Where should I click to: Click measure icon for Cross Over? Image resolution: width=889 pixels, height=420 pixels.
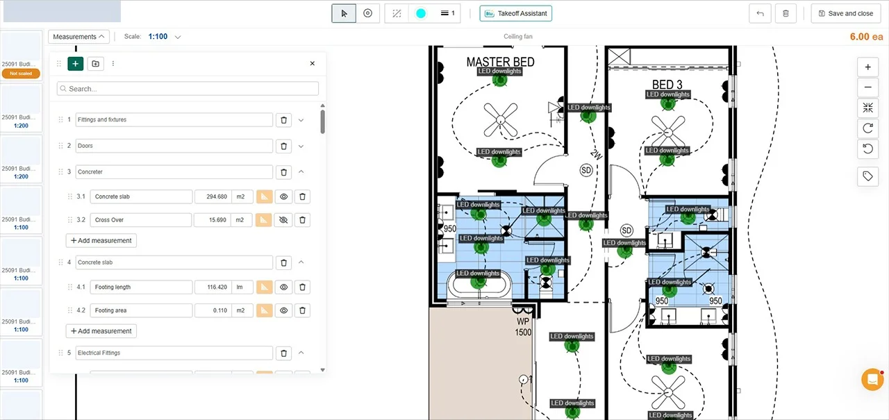point(264,220)
